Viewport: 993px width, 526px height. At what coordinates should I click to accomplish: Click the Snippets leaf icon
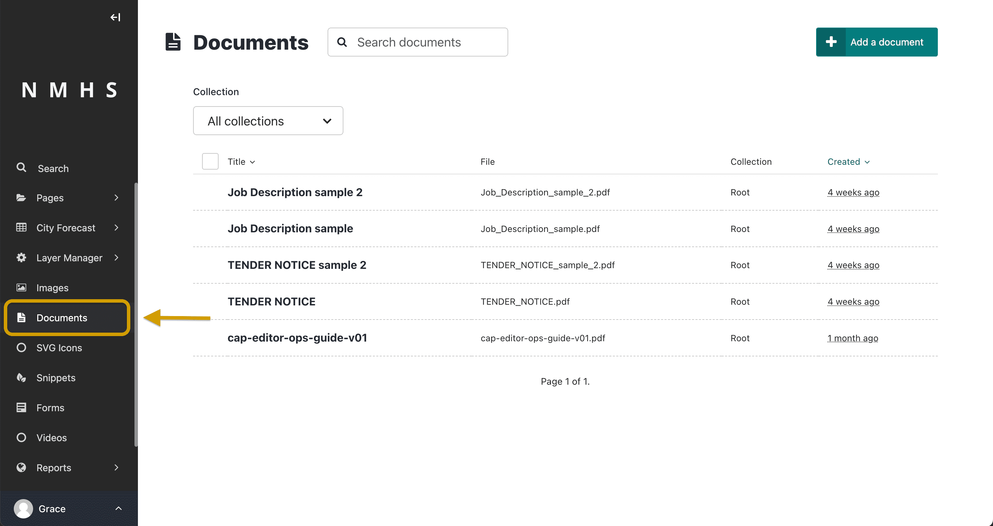tap(21, 378)
